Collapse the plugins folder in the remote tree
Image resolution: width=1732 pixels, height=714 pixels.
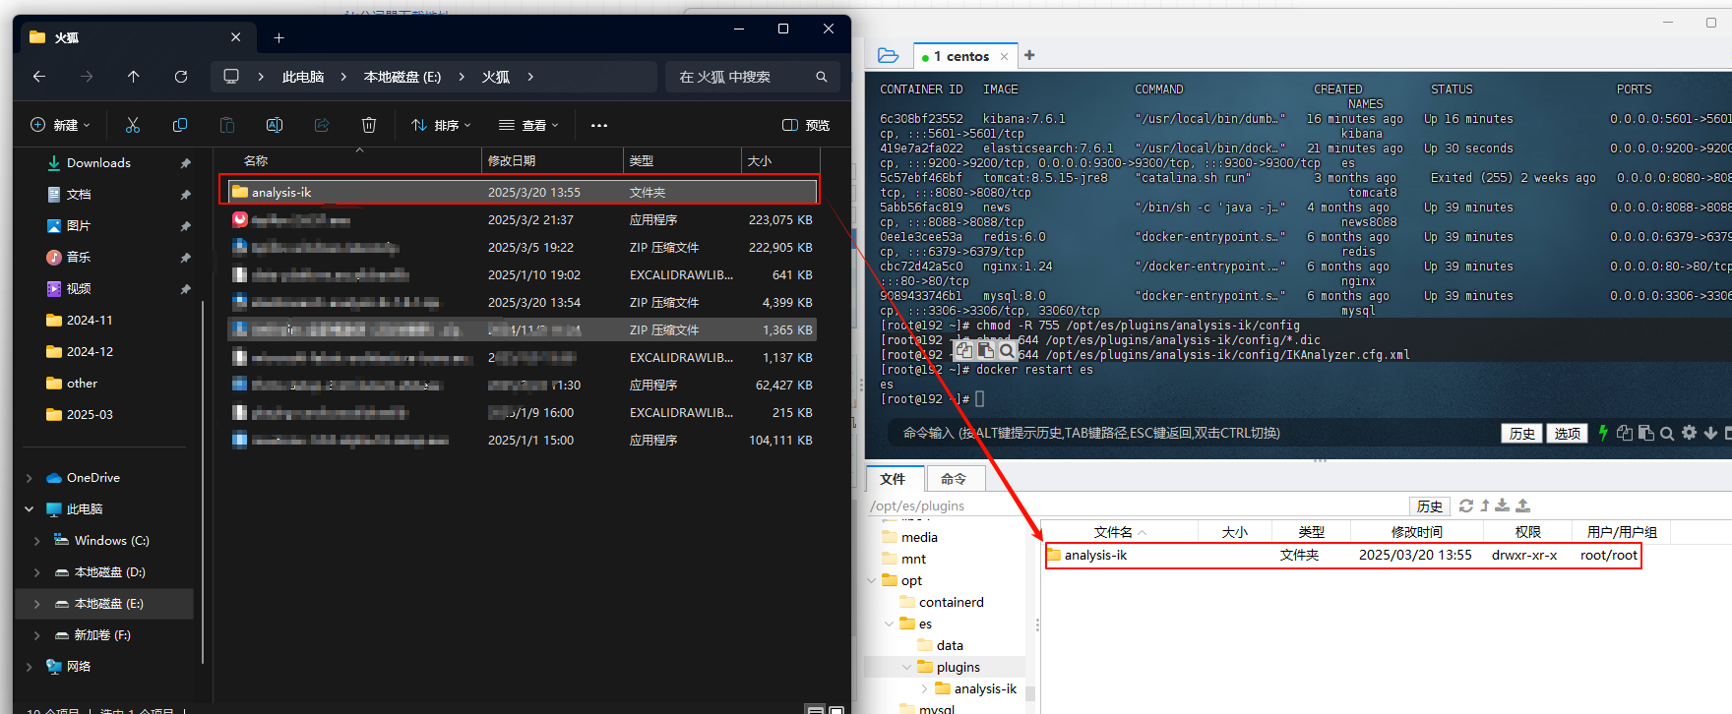pos(906,667)
